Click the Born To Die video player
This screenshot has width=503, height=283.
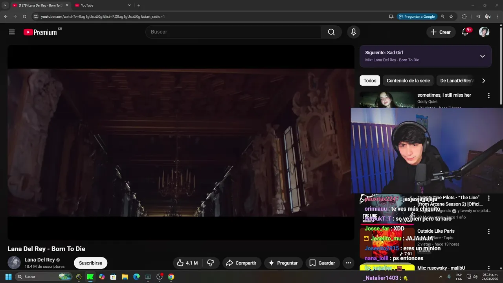click(181, 142)
